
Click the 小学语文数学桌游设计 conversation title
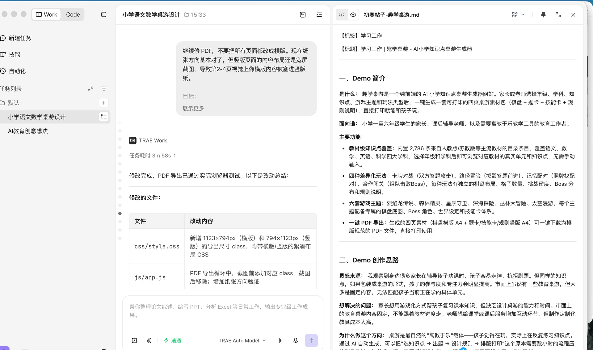(x=151, y=15)
